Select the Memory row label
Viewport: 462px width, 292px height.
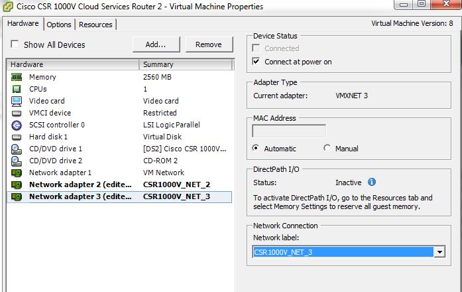click(42, 77)
